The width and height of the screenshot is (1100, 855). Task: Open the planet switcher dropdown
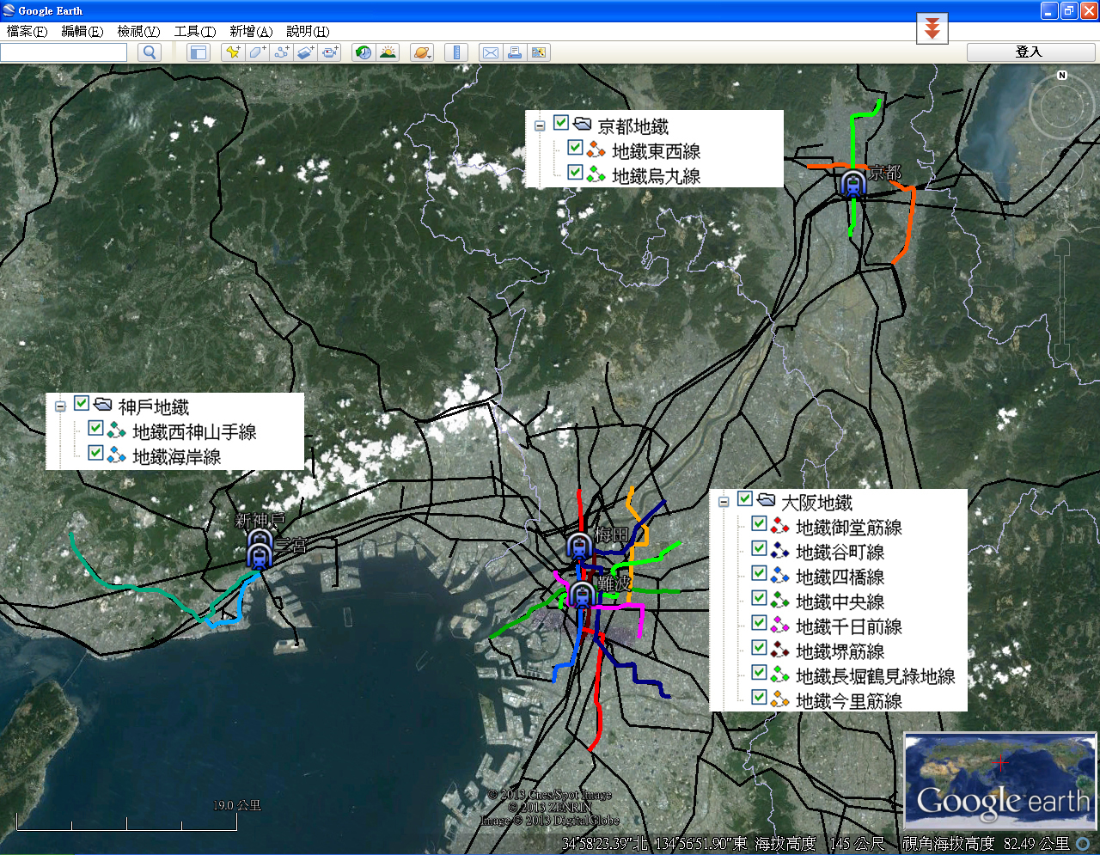[x=421, y=52]
